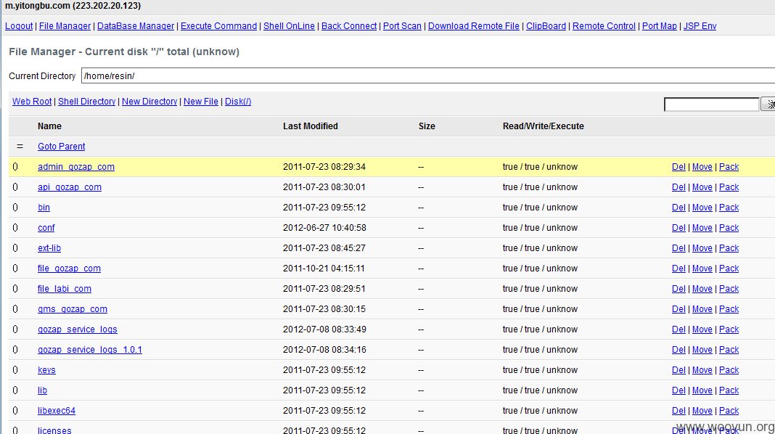The width and height of the screenshot is (775, 434).
Task: Open the Port Scan tool
Action: pyautogui.click(x=402, y=25)
